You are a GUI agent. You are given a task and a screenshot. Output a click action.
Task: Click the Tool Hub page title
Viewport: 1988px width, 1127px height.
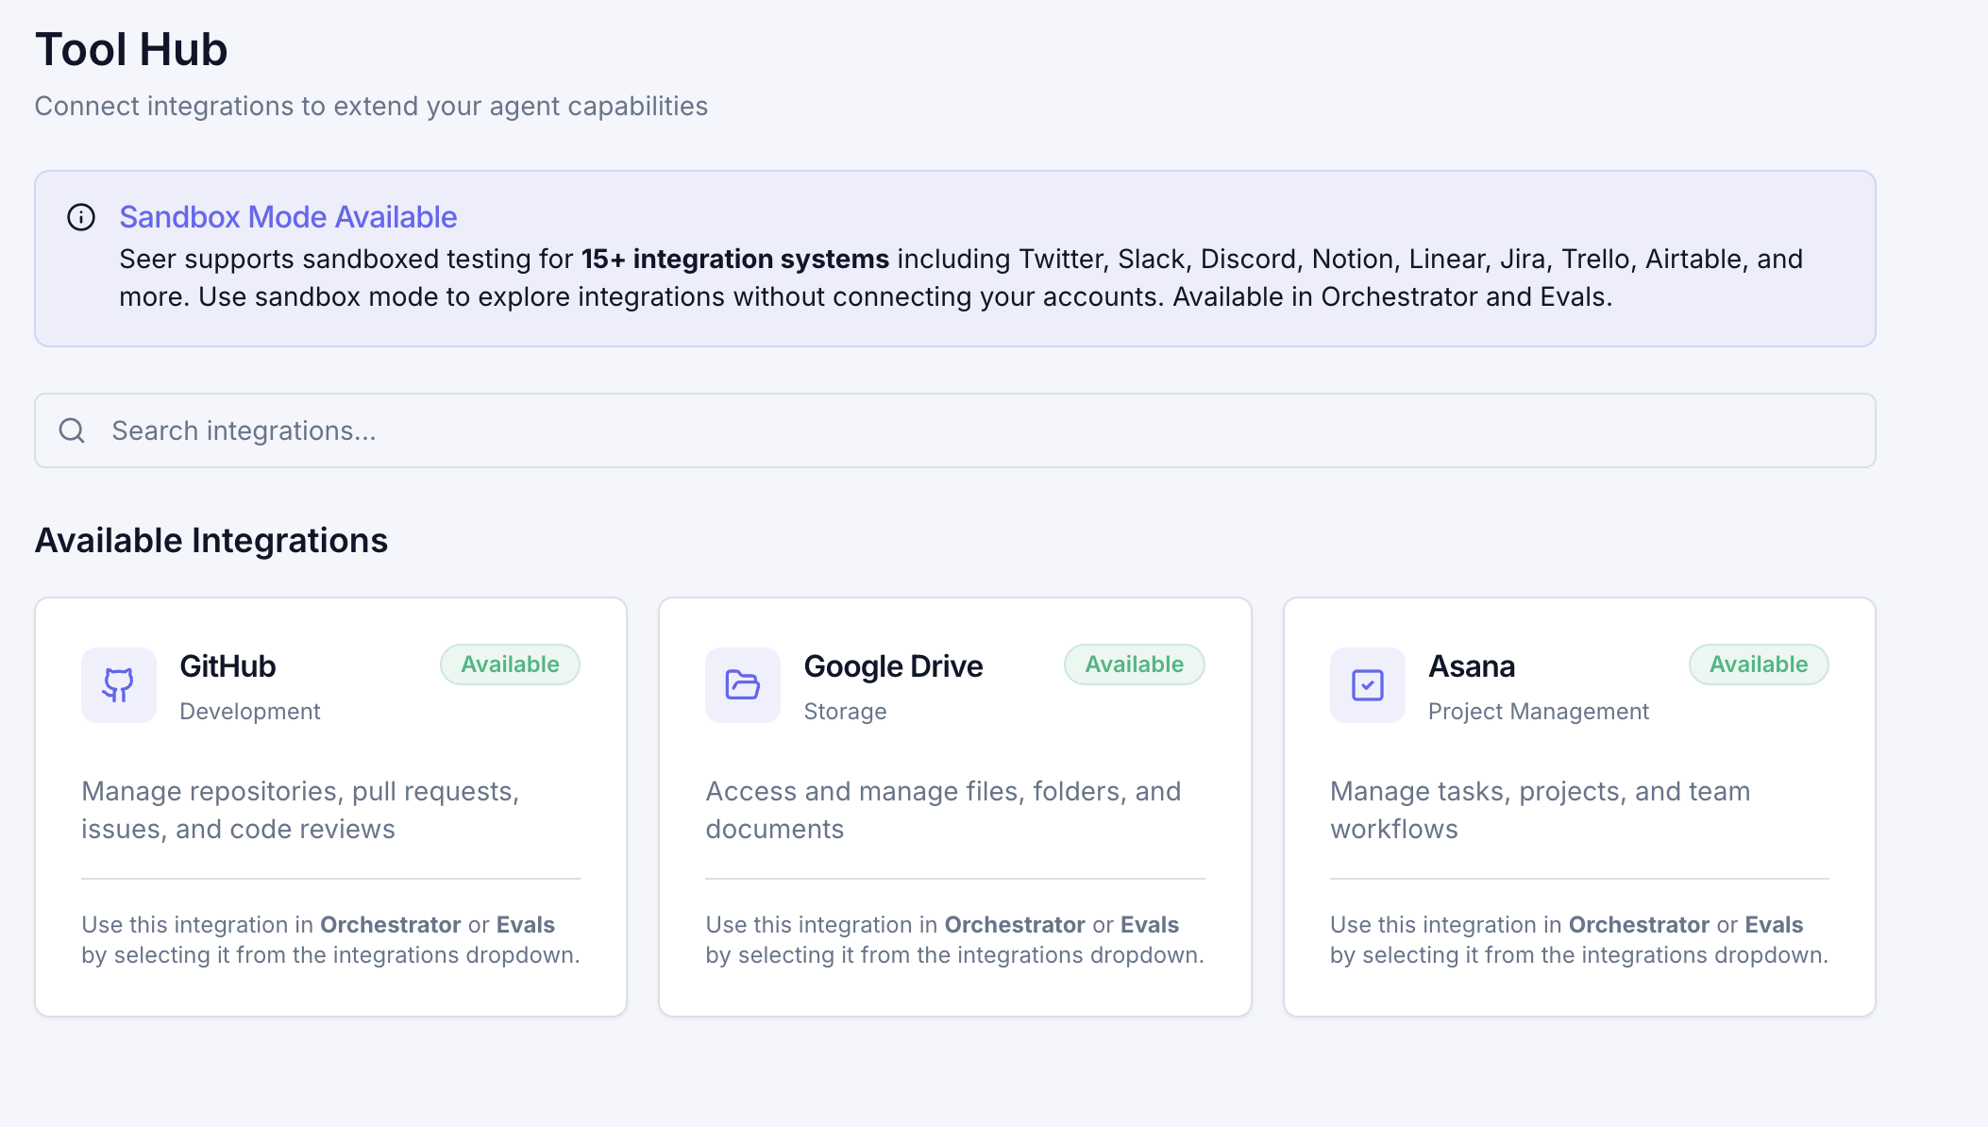pyautogui.click(x=130, y=47)
